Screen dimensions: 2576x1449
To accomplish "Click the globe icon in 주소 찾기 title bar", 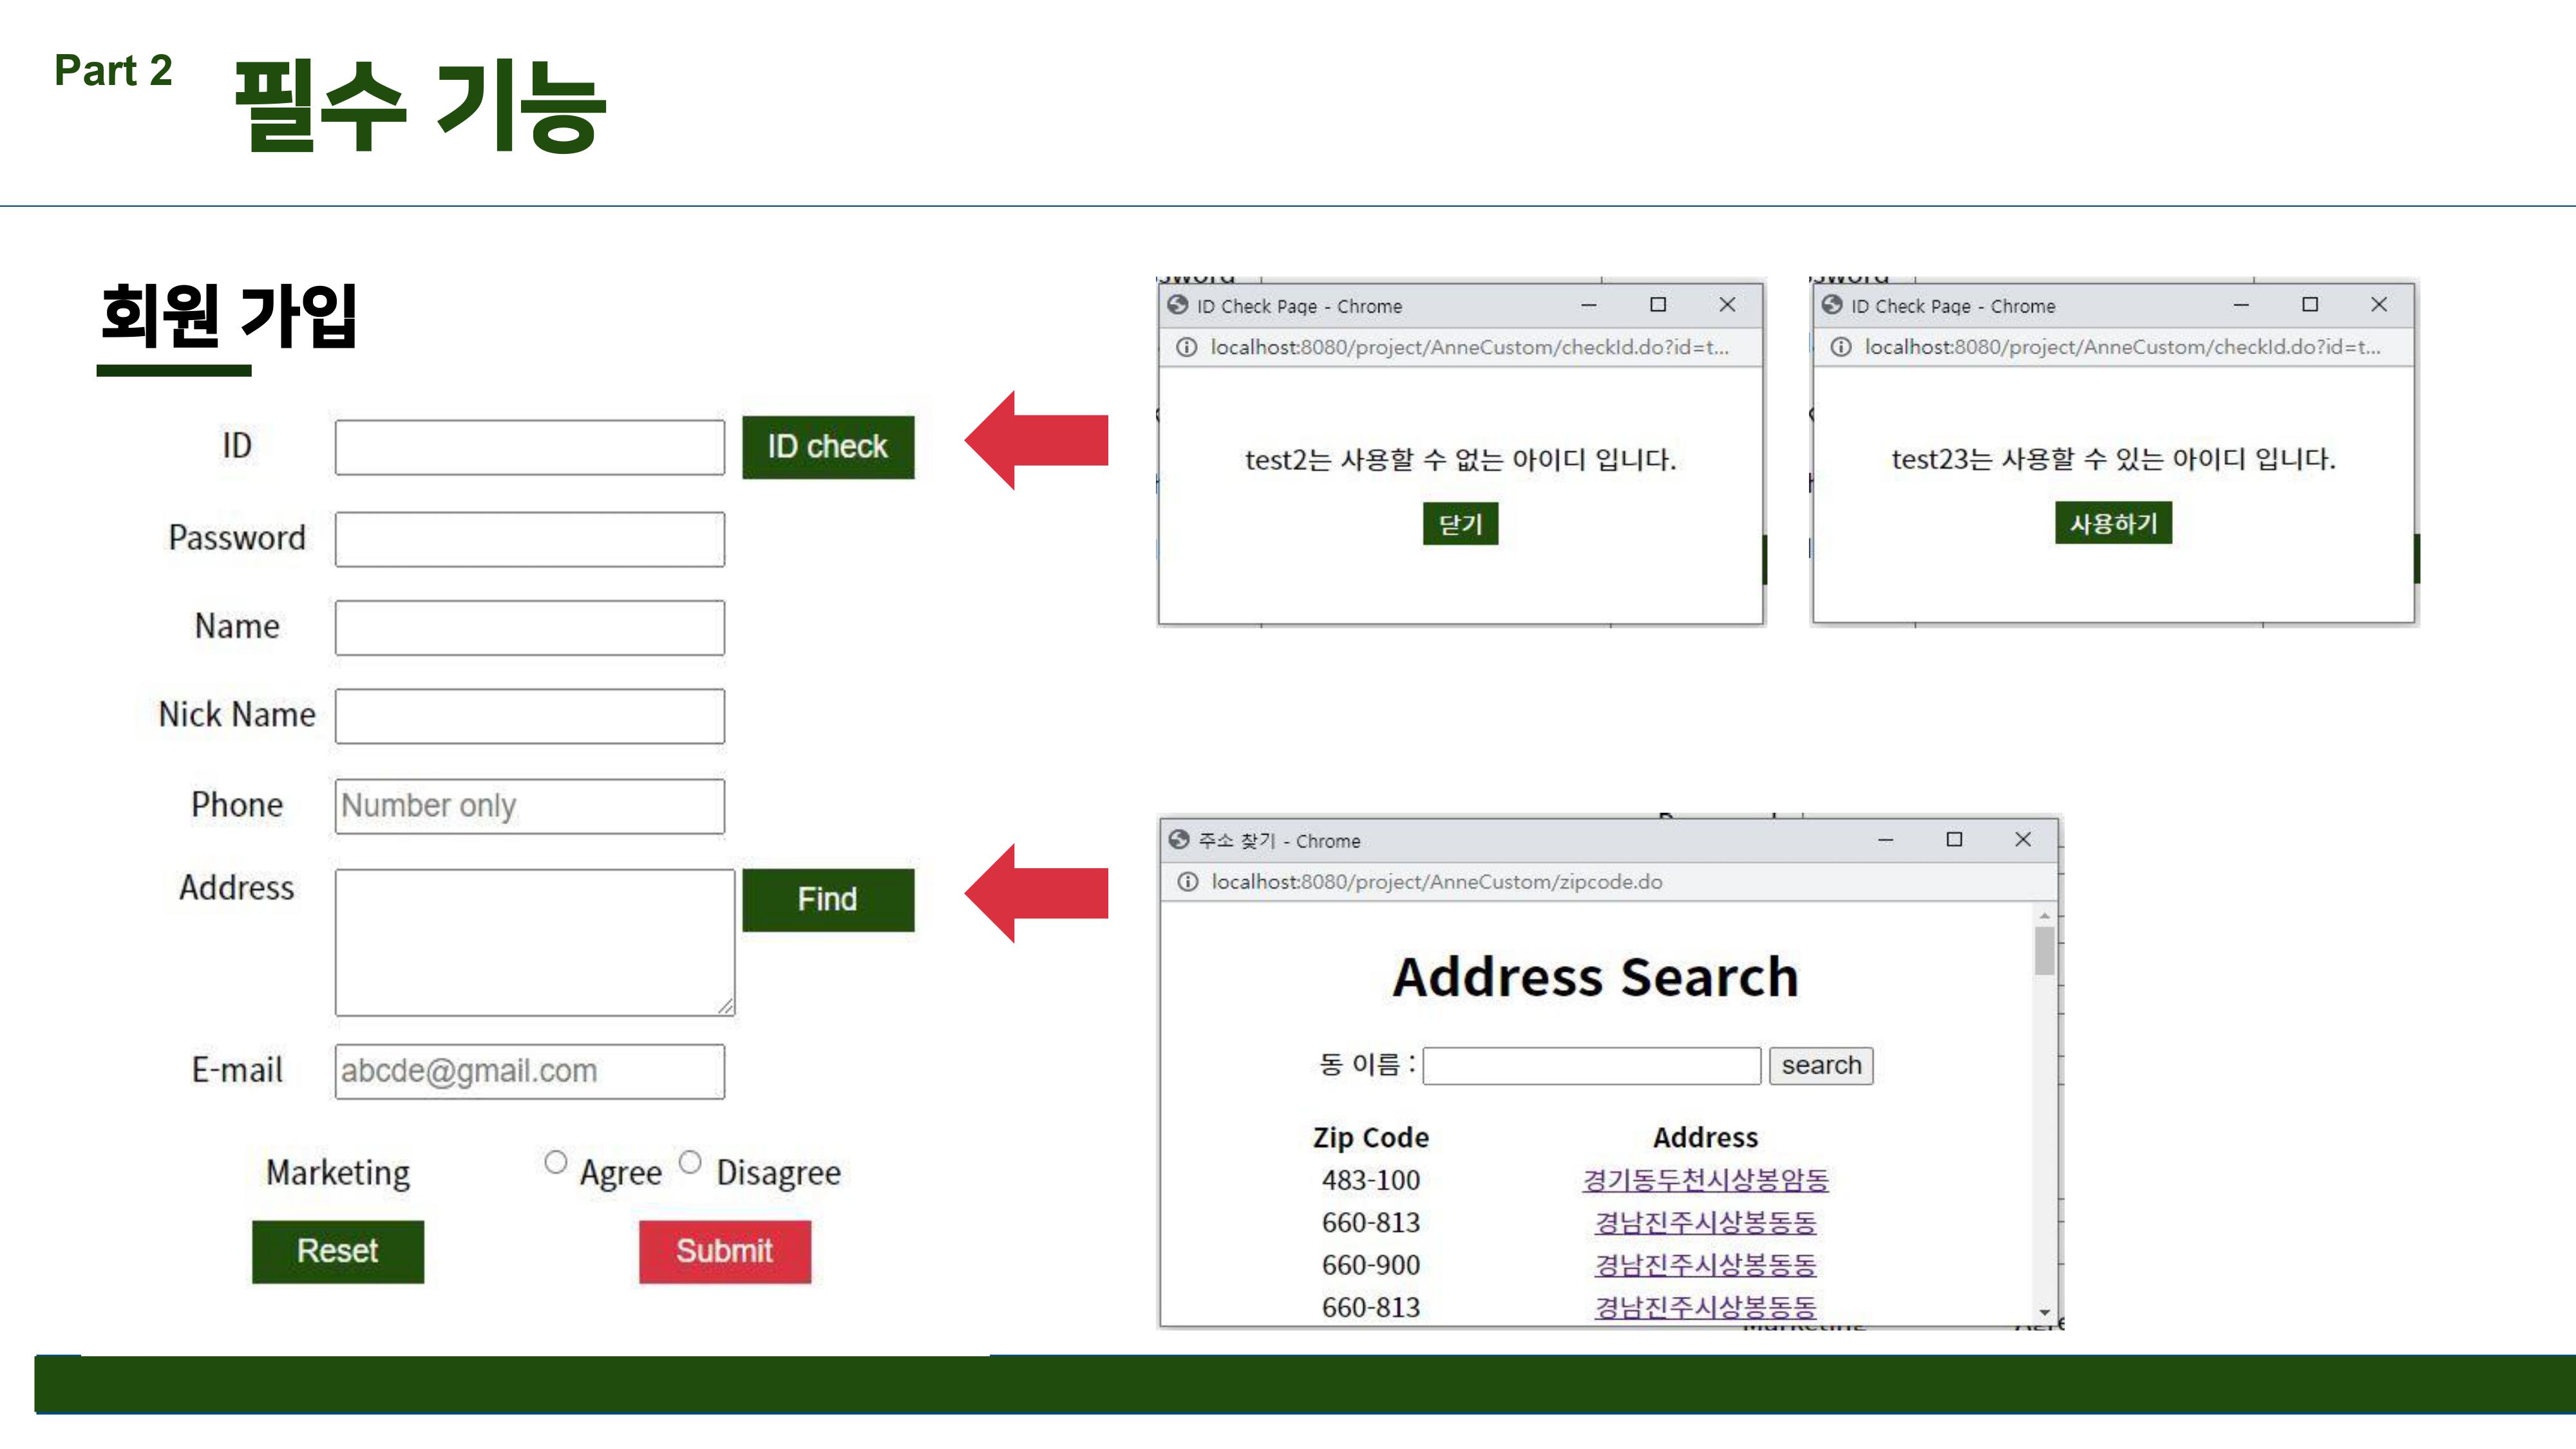I will point(1179,840).
